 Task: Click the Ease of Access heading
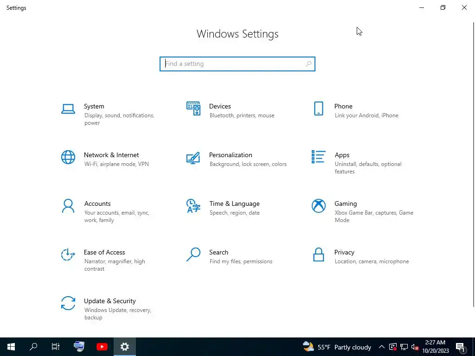coord(104,253)
